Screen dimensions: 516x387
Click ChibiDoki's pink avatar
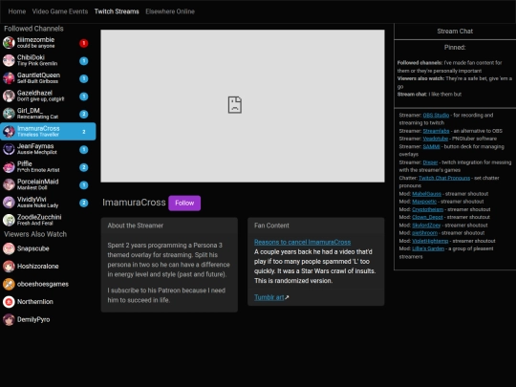pos(9,60)
